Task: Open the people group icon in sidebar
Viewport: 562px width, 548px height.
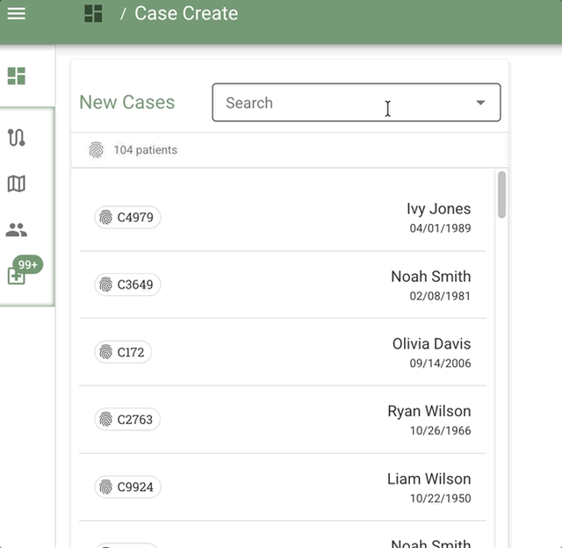Action: point(16,230)
